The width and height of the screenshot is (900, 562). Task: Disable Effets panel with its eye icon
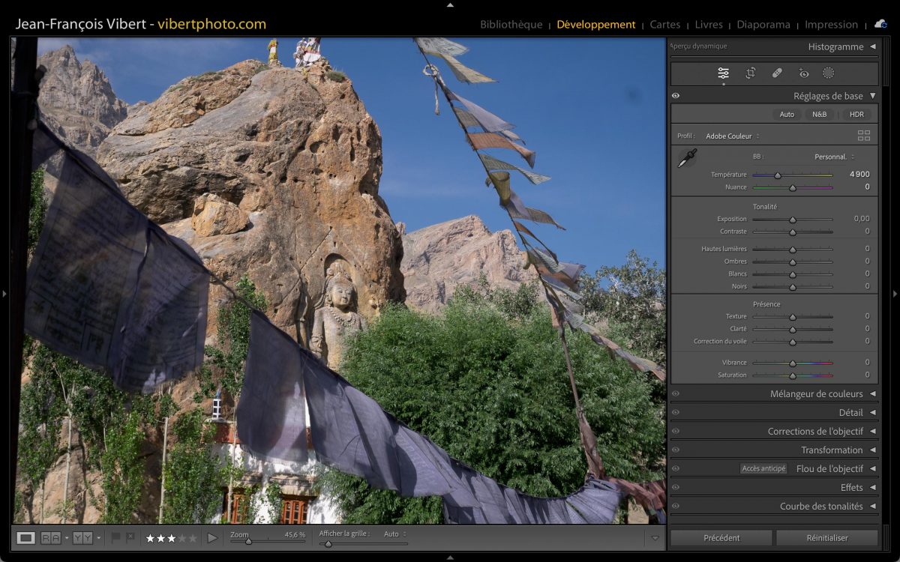(676, 488)
